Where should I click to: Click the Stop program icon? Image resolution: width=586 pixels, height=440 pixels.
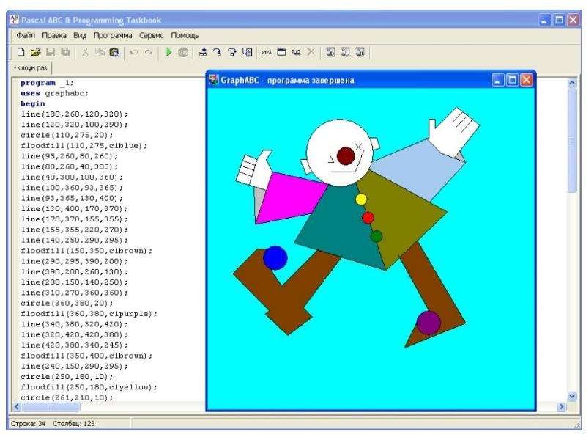(183, 52)
